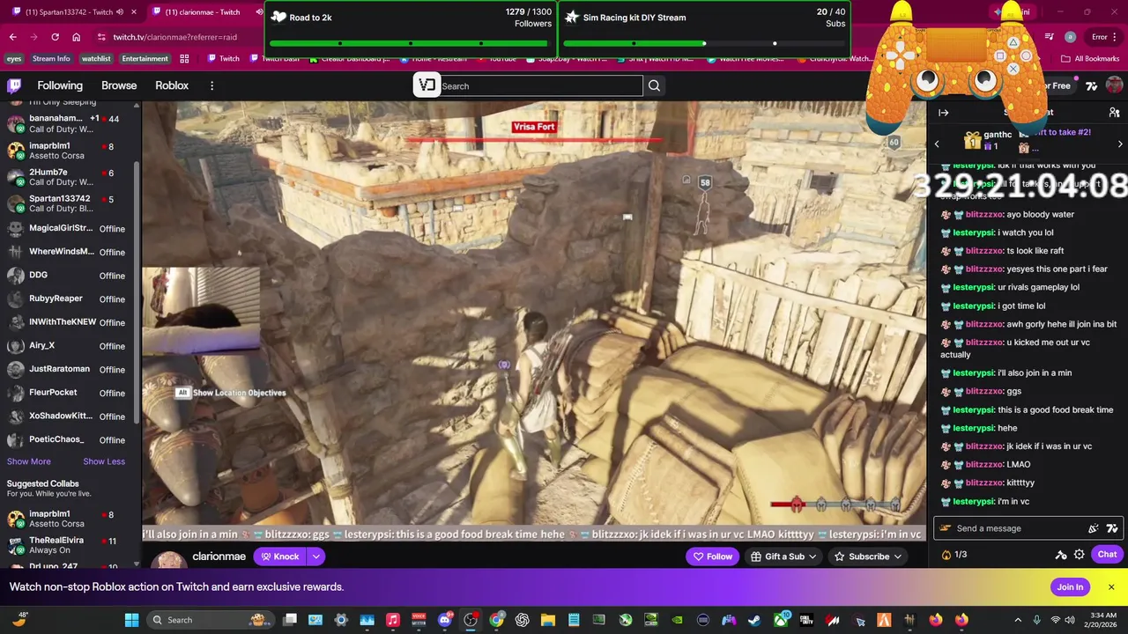Open File Explorer folder on taskbar
Image resolution: width=1128 pixels, height=634 pixels.
[548, 620]
